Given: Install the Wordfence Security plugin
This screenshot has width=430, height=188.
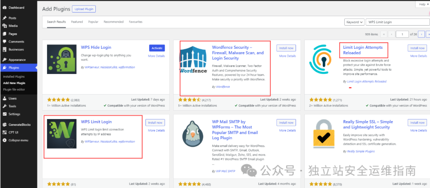Looking at the screenshot, I should coord(286,48).
